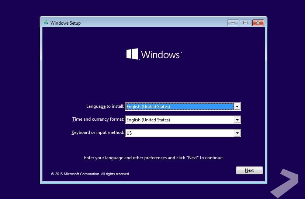Screen dimensions: 305x199
Task: Maximize the Windows Setup window
Action: [245, 23]
